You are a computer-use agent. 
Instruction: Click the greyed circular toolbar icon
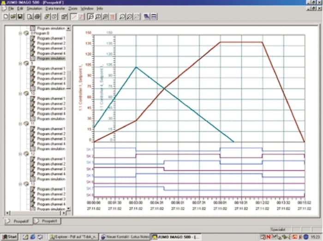[x=54, y=17]
